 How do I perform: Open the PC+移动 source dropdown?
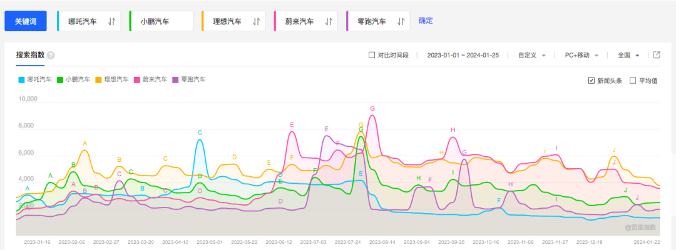point(581,55)
